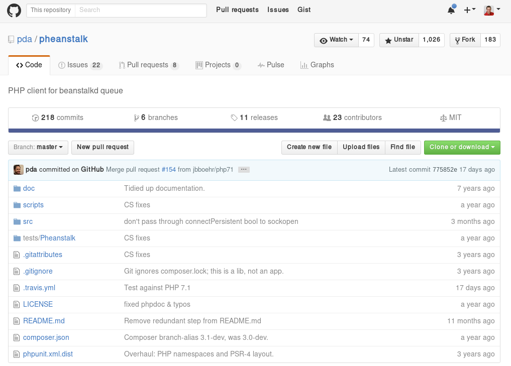Screen dimensions: 511x366
Task: Open the notifications bell
Action: pos(451,10)
